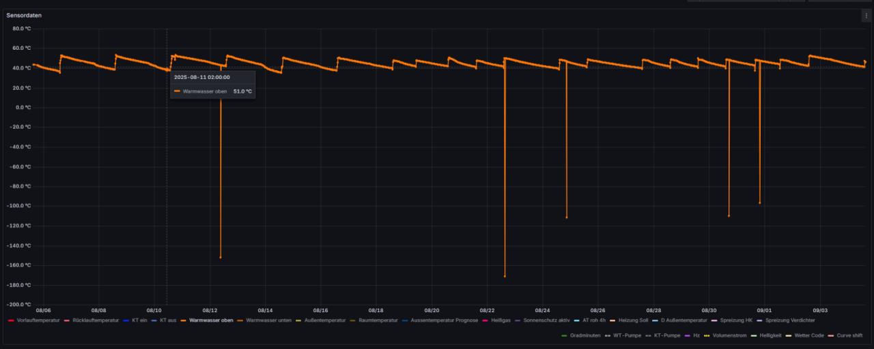Show the D Außentemperatur series
874x349 pixels.
[683, 320]
